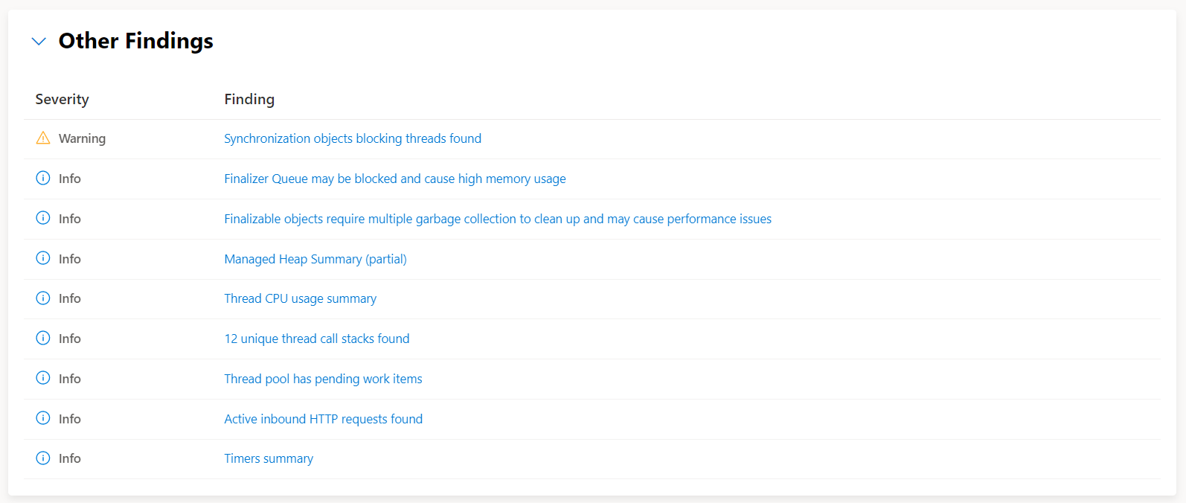The image size is (1186, 503).
Task: Open Managed Heap Summary (partial) link
Action: (x=315, y=259)
